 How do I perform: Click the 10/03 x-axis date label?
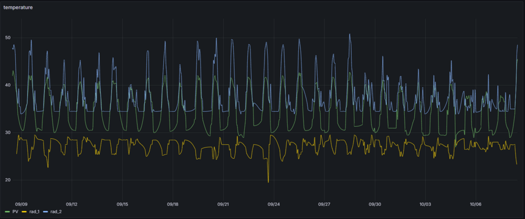coord(425,204)
